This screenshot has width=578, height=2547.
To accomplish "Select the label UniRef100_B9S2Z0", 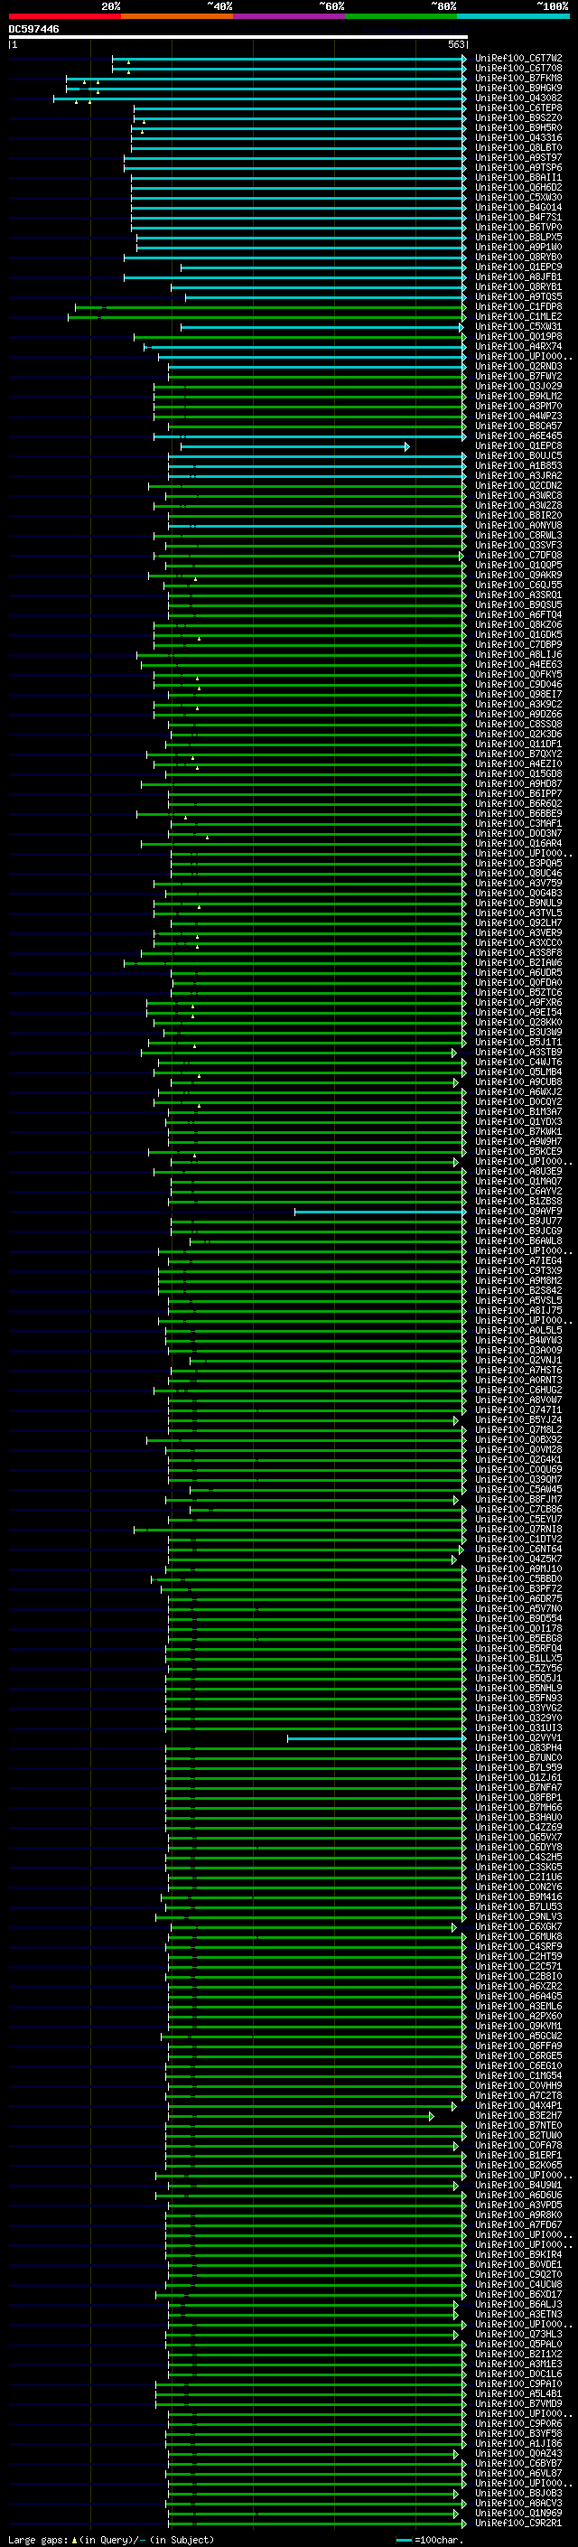I will [x=517, y=117].
